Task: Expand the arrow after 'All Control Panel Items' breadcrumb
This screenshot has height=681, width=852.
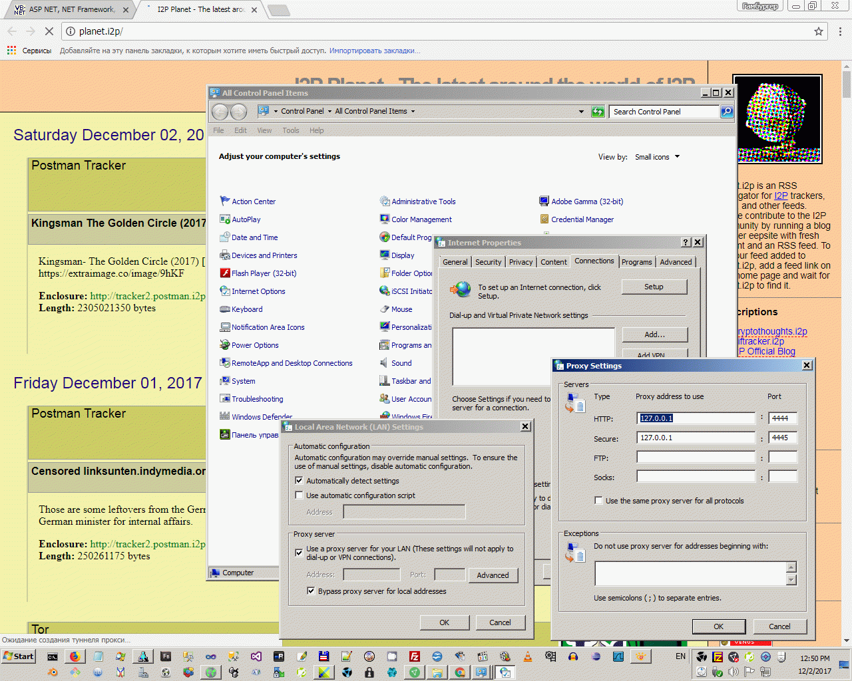Action: coord(413,112)
